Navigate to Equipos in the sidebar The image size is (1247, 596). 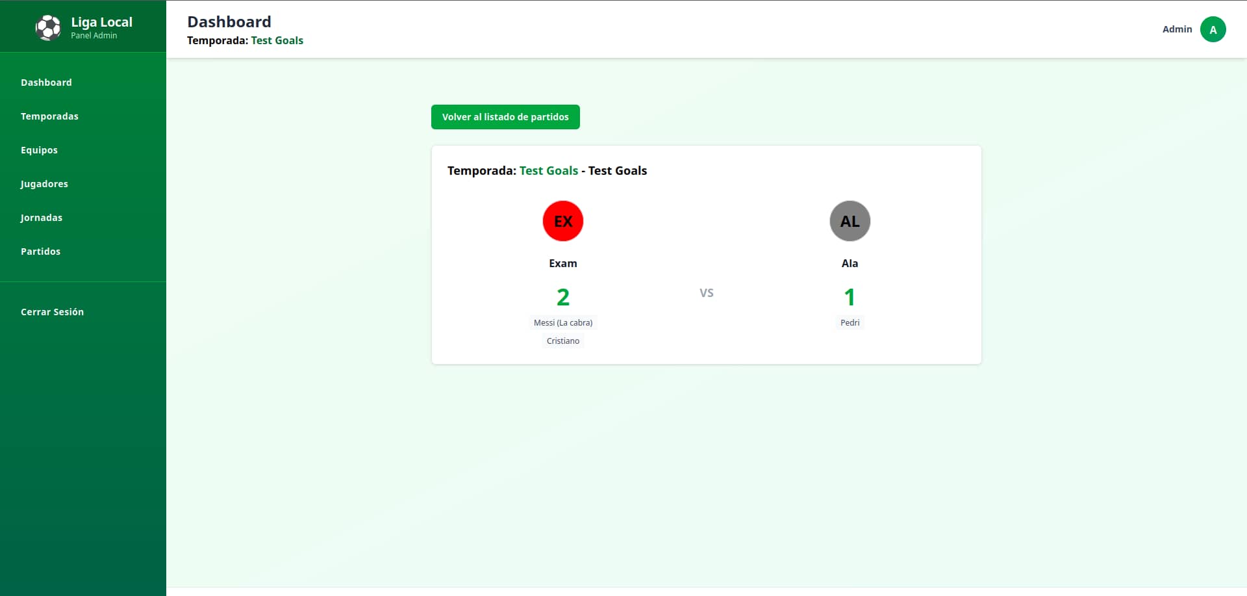(39, 150)
